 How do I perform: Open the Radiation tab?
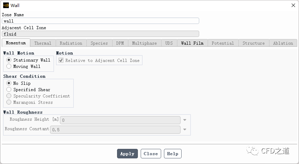pyautogui.click(x=71, y=43)
